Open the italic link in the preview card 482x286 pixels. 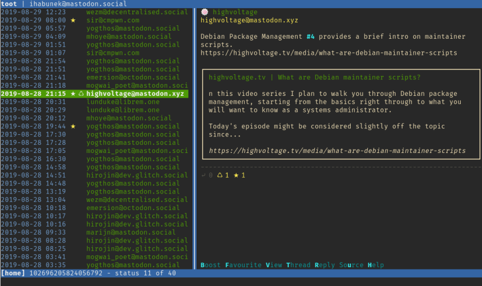click(x=337, y=151)
